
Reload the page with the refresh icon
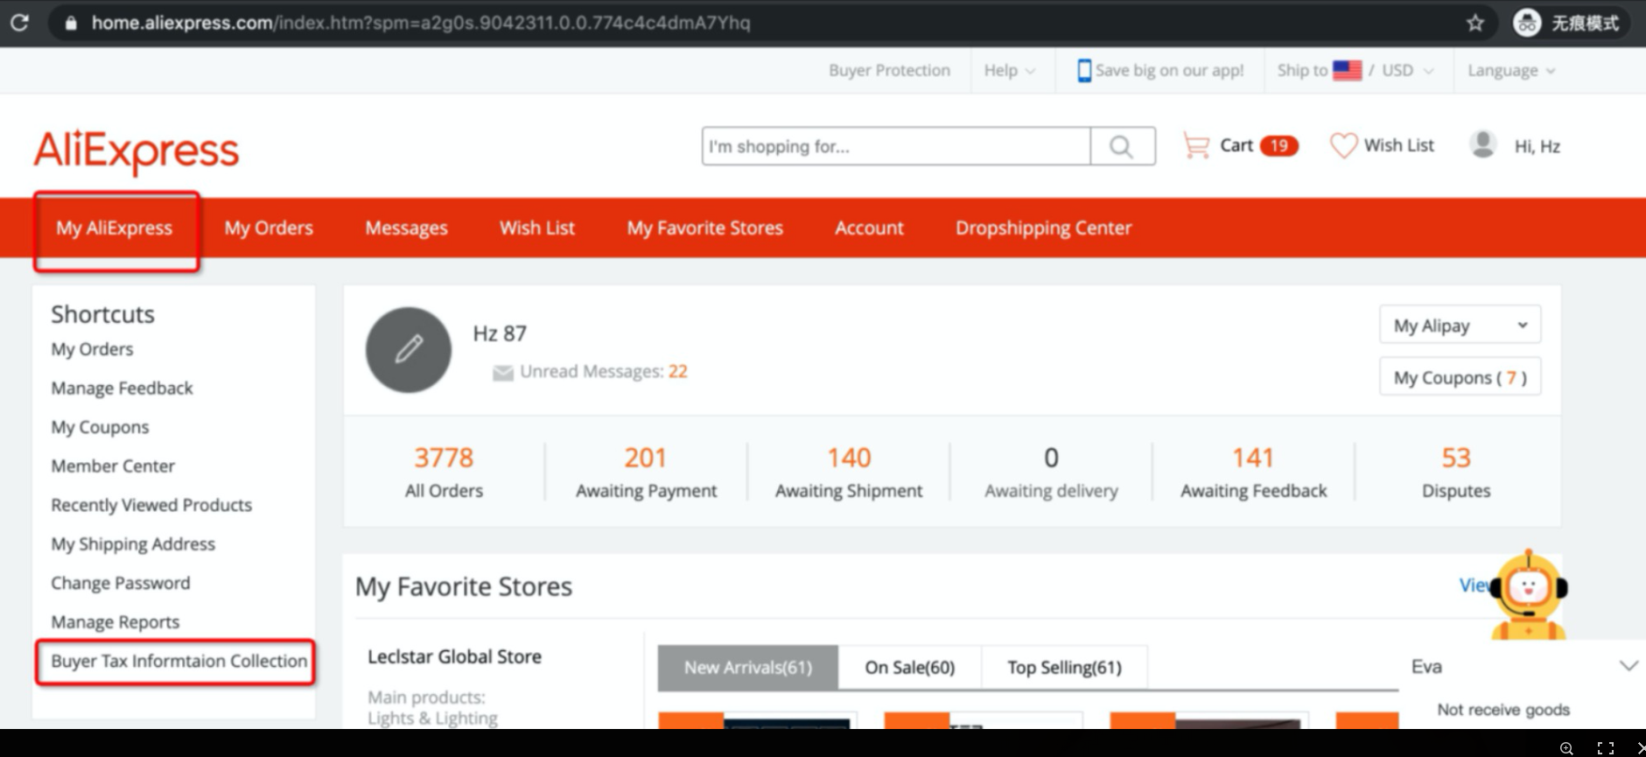pyautogui.click(x=19, y=23)
